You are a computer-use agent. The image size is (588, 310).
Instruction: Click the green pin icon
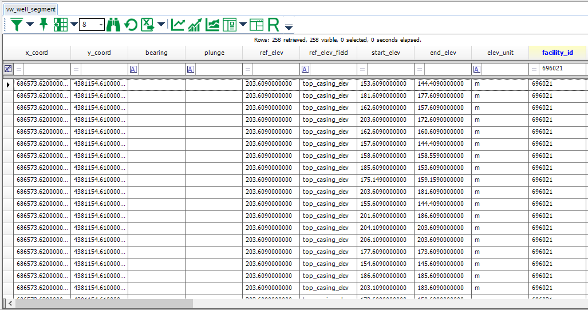pos(44,25)
